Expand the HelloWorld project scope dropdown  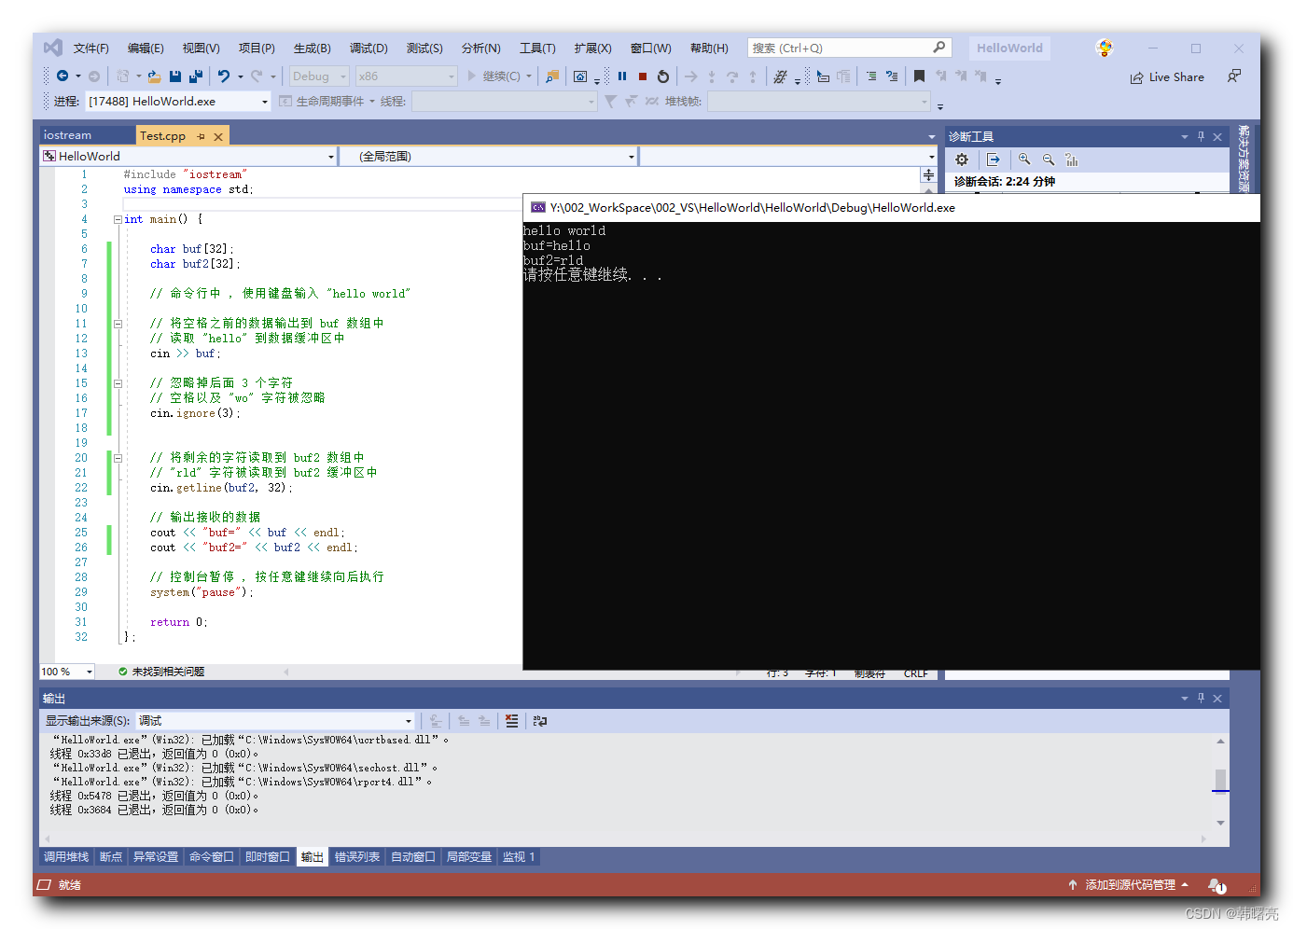pos(188,157)
